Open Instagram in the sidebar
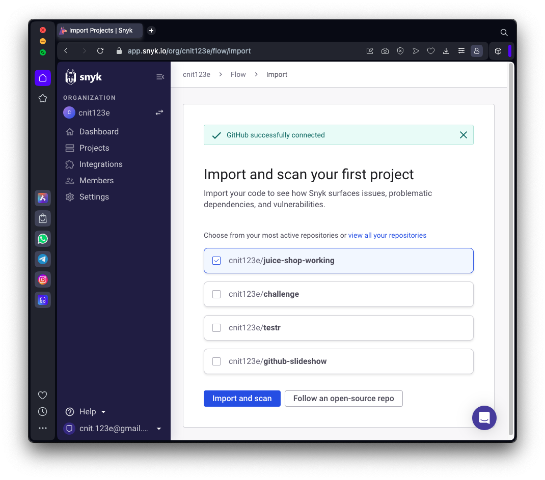545x480 pixels. [x=43, y=279]
